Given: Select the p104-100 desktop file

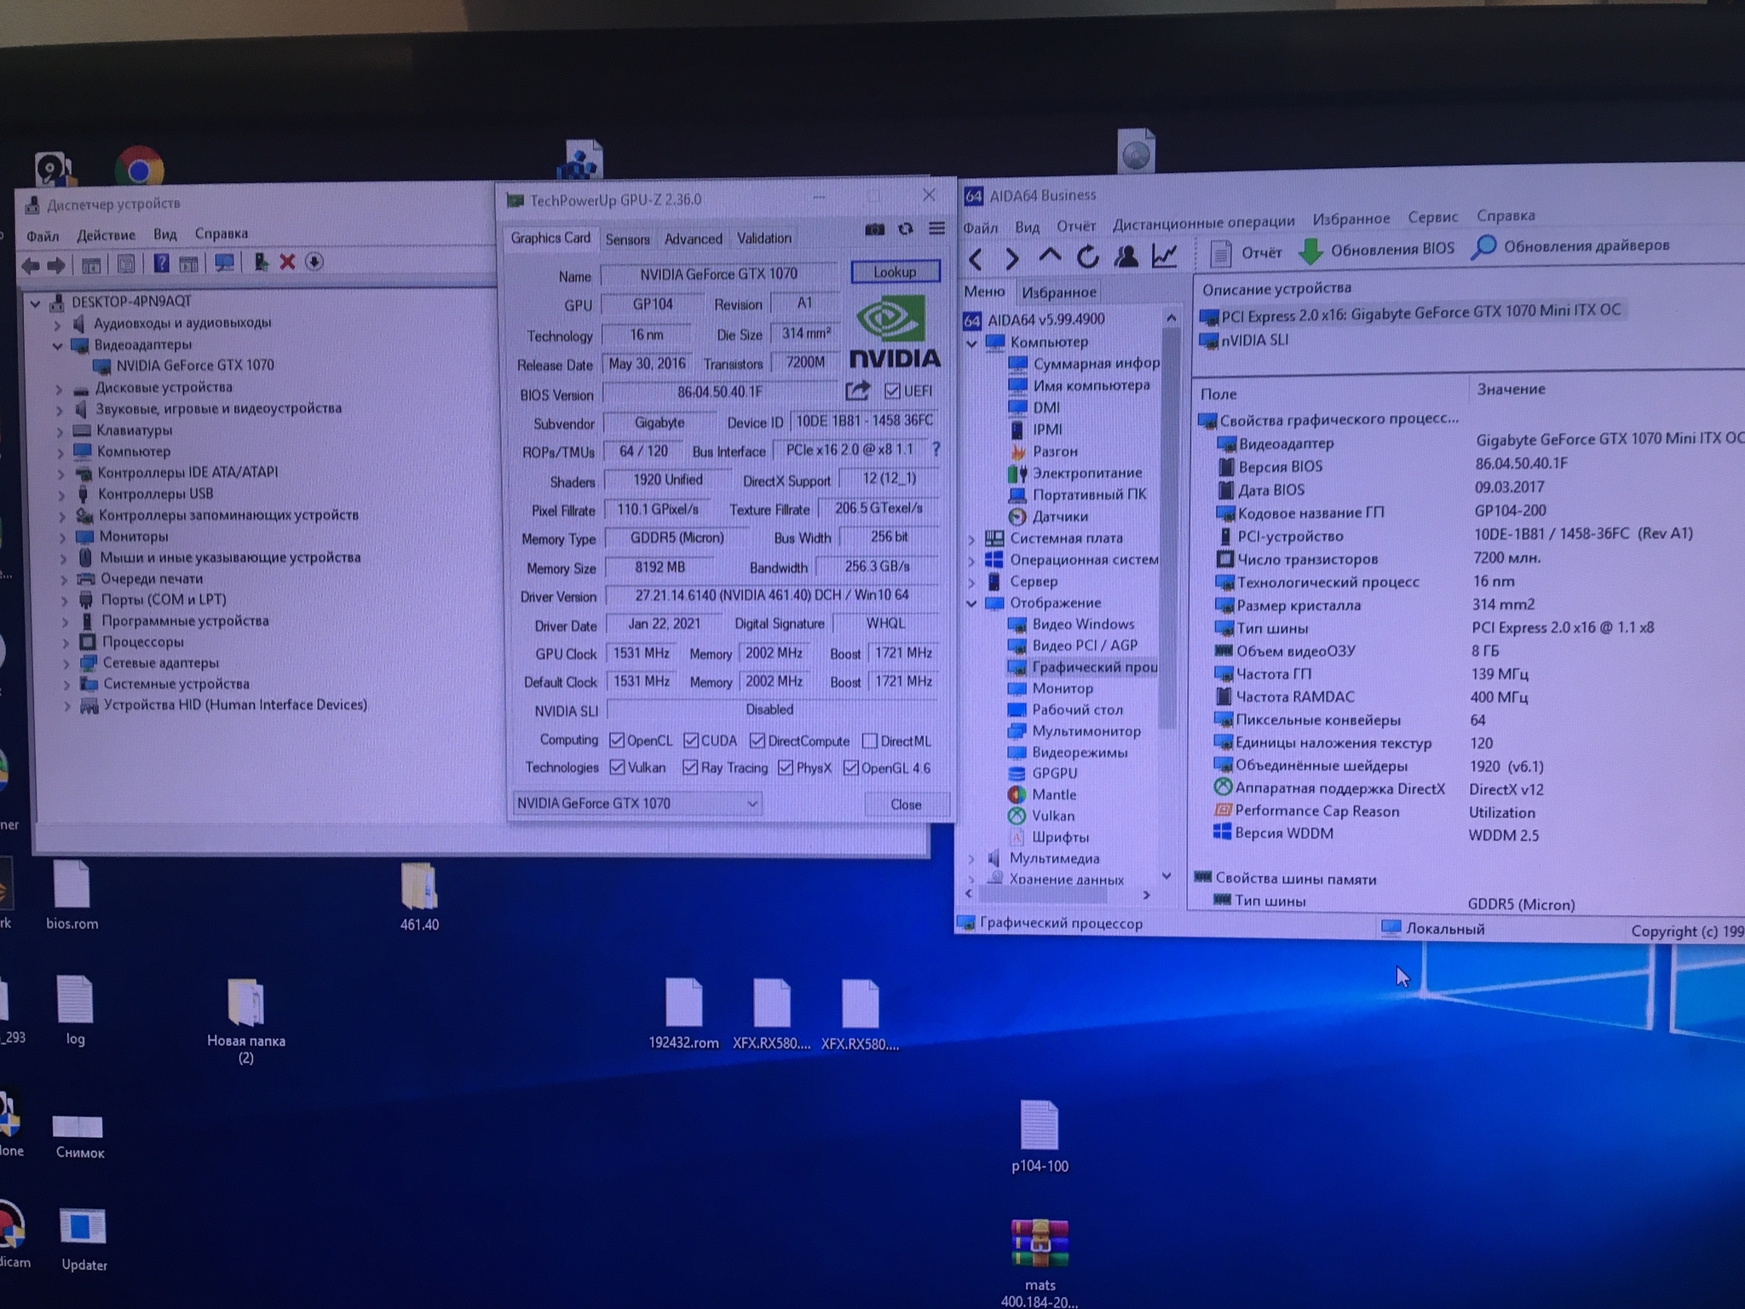Looking at the screenshot, I should pos(1040,1137).
